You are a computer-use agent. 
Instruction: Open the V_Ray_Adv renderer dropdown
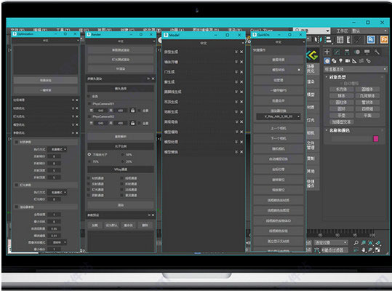point(279,116)
